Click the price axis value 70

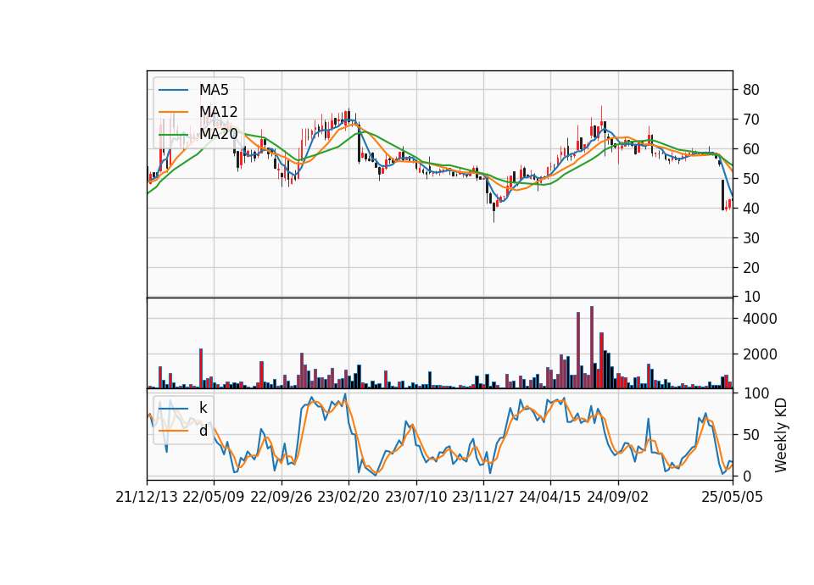750,120
